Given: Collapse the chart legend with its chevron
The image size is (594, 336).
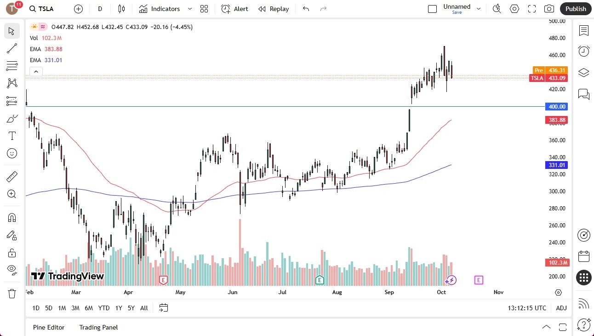Looking at the screenshot, I should [x=36, y=71].
